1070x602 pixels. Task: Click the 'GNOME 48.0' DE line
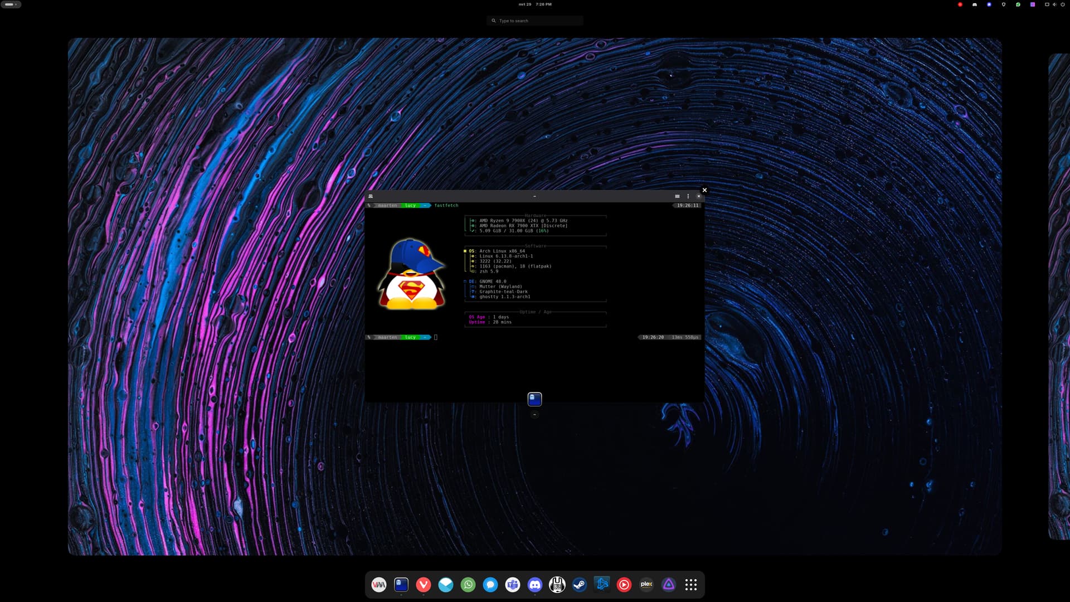(x=493, y=281)
